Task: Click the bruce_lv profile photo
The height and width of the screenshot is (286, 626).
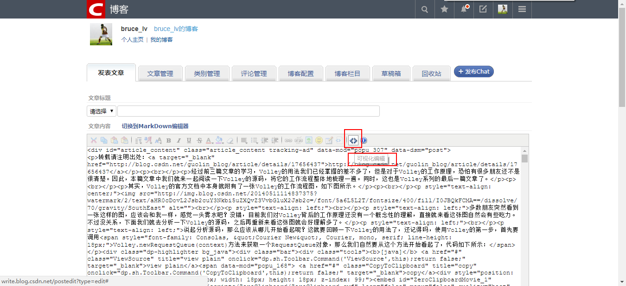Action: (101, 34)
